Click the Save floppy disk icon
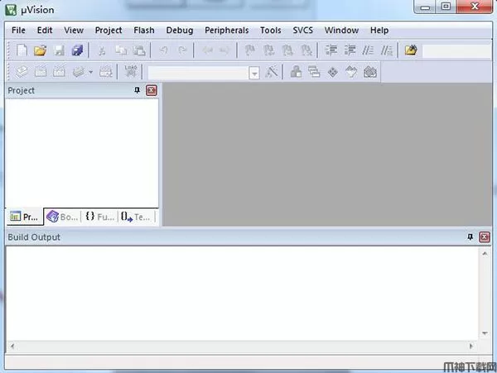The width and height of the screenshot is (497, 373). (59, 50)
